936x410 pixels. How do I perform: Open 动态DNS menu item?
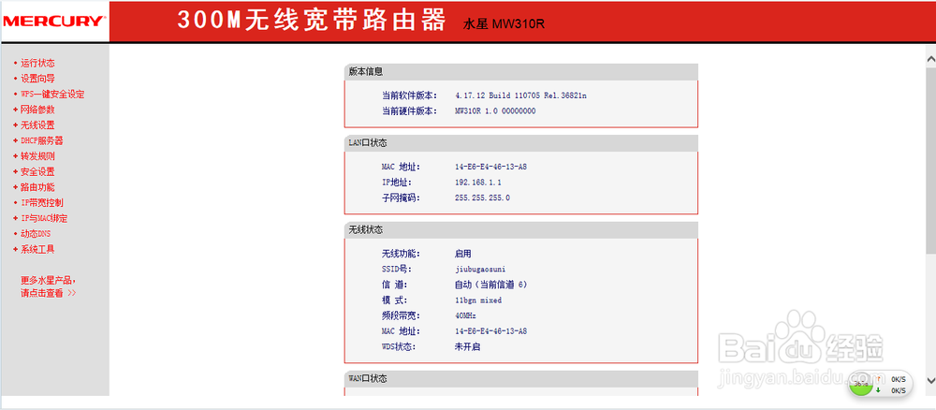(36, 233)
